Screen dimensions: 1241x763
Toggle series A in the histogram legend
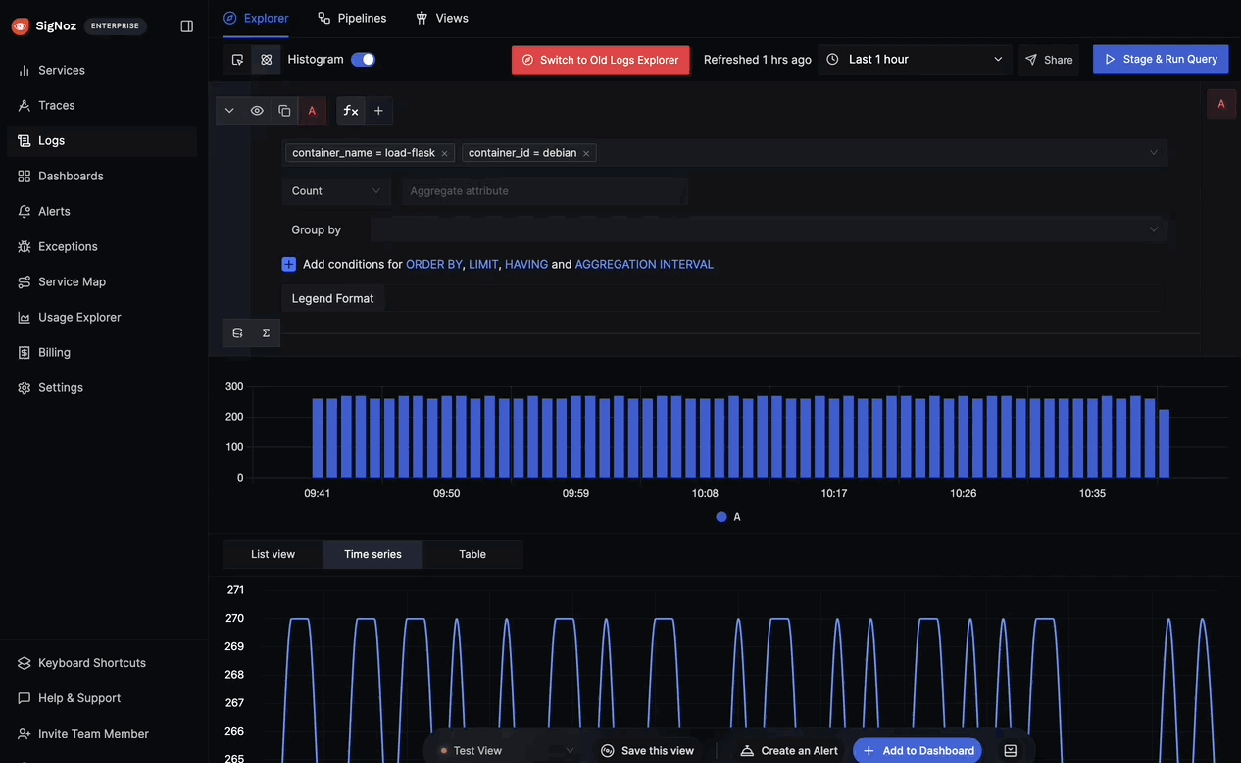[x=728, y=517]
